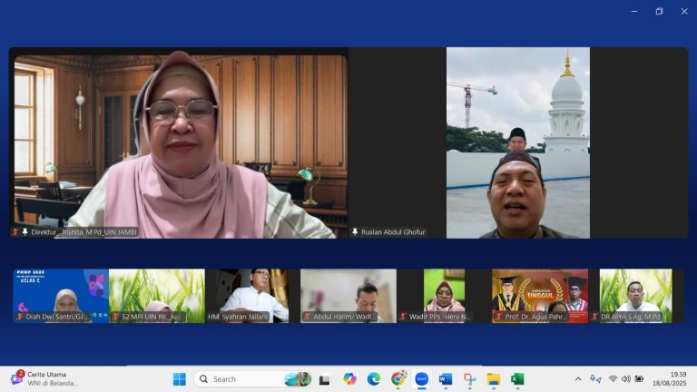Open Microsoft Excel from the taskbar

point(517,379)
